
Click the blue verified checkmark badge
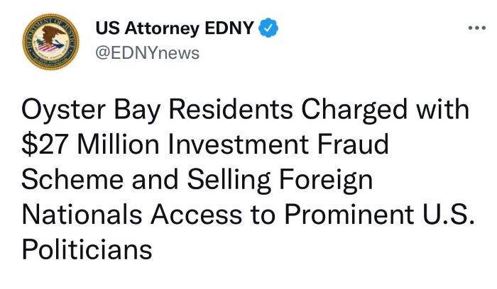(268, 28)
